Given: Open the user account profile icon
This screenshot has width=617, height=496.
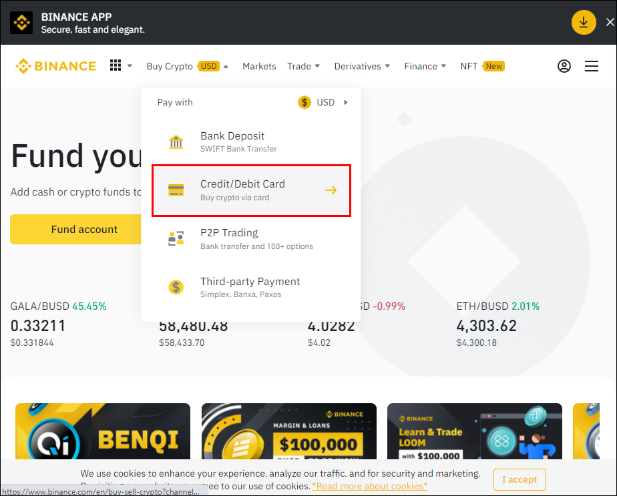Looking at the screenshot, I should 564,66.
